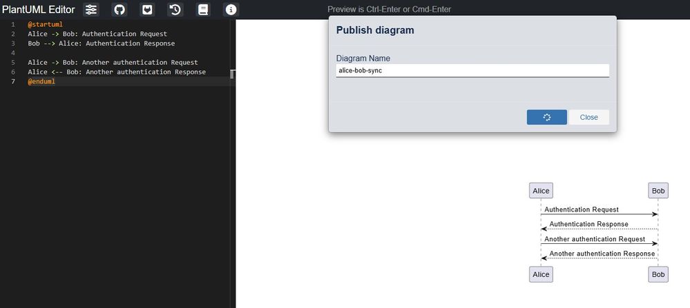
Task: Click the @enduml line in editor
Action: [41, 81]
